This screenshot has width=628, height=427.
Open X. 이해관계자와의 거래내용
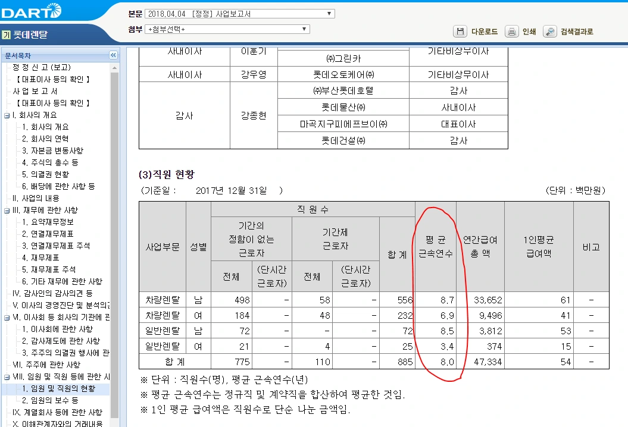[x=57, y=423]
